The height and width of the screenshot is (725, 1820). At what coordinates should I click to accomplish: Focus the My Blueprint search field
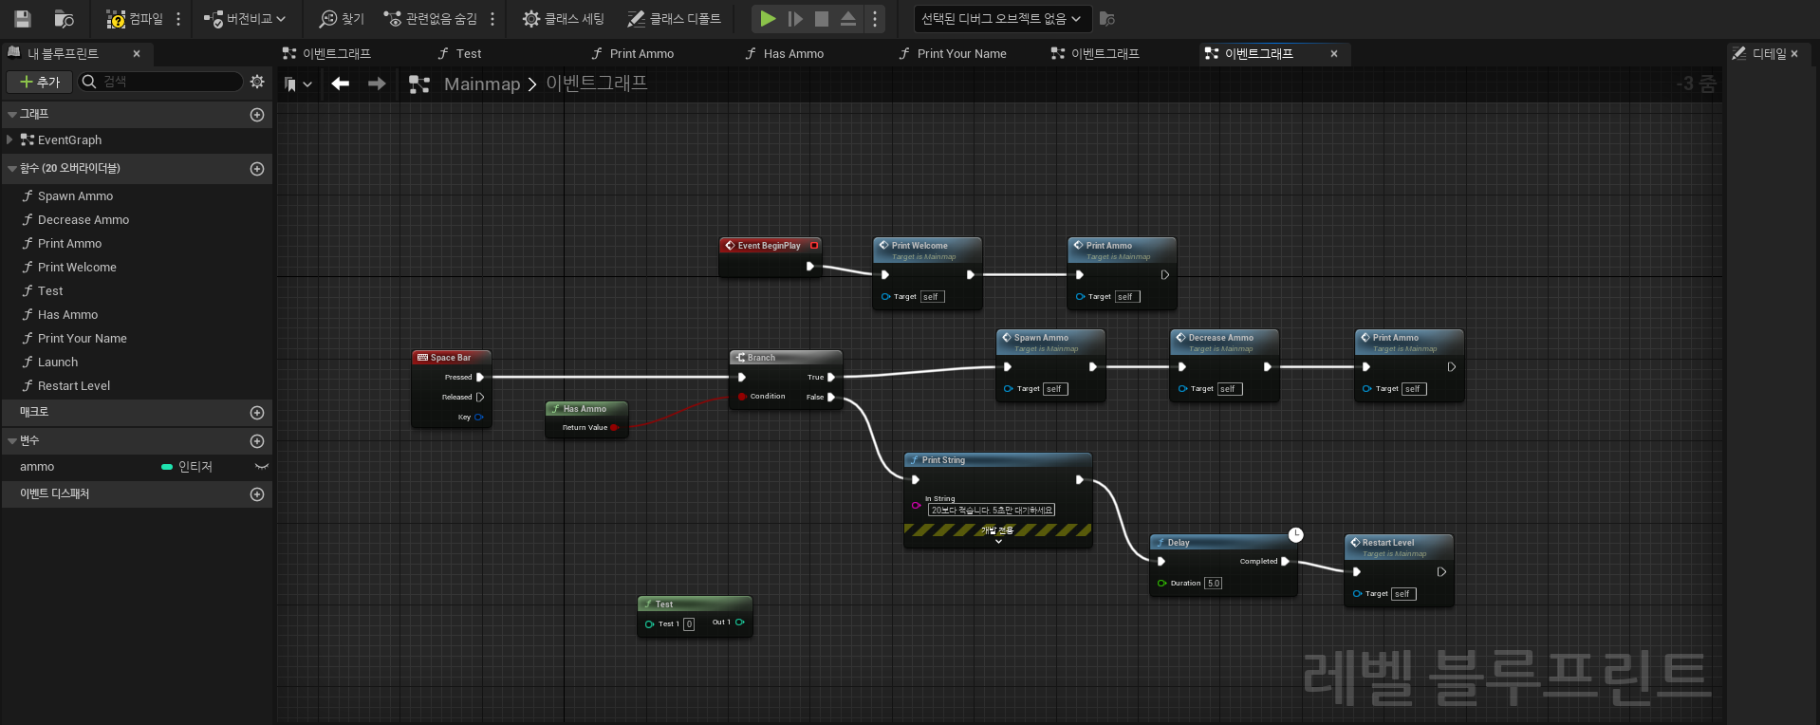coord(161,82)
